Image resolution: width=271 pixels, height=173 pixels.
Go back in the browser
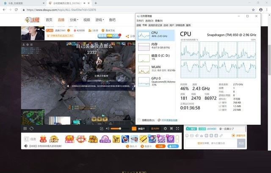4,10
